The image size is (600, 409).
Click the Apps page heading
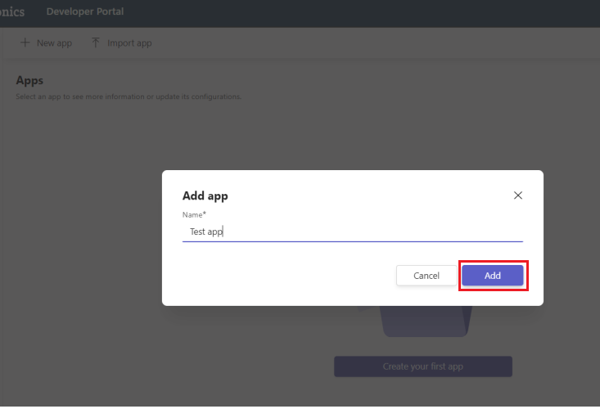(x=29, y=80)
